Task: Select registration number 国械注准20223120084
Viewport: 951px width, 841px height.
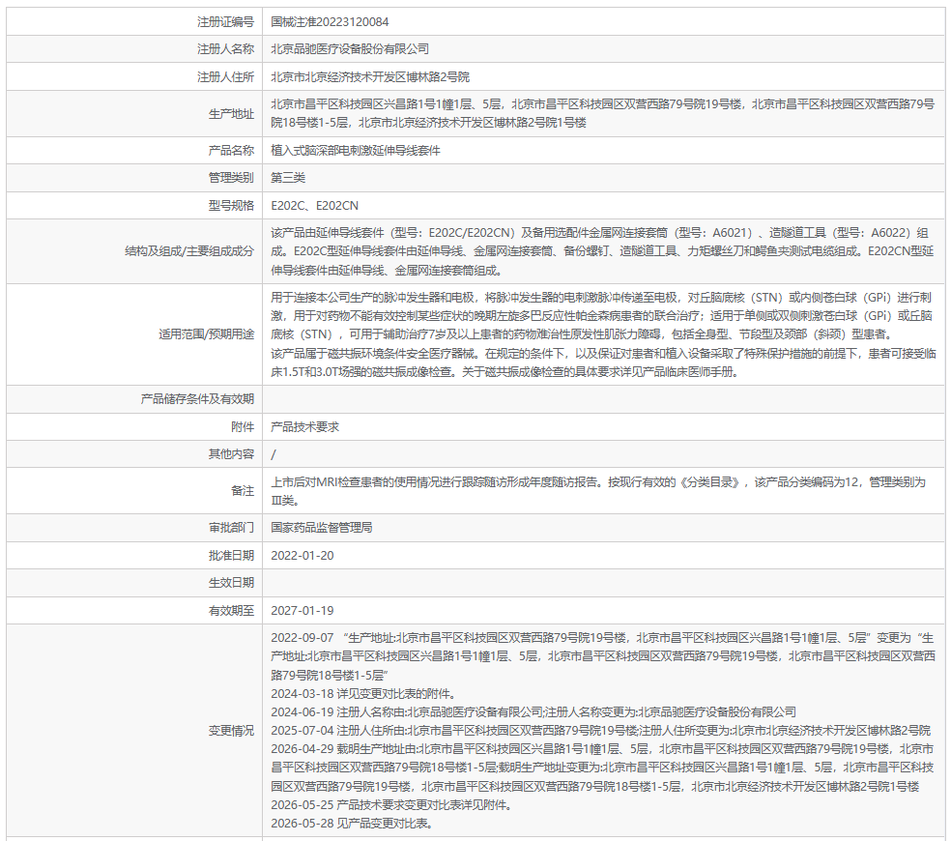Action: pyautogui.click(x=330, y=22)
